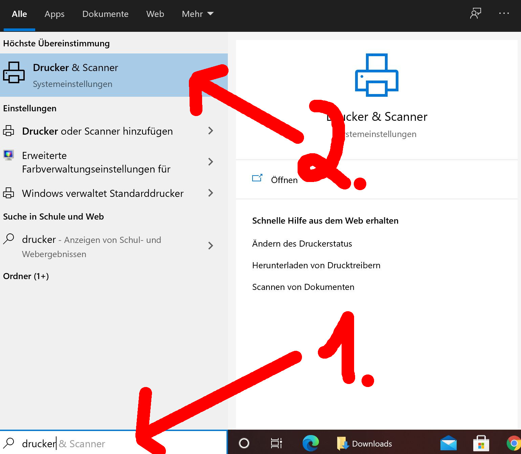The image size is (521, 454).
Task: Select the Web filter tab
Action: pyautogui.click(x=155, y=14)
